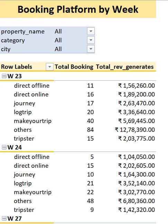Select the property_name label cell
Screen dimensions: 168x224
tap(23, 32)
